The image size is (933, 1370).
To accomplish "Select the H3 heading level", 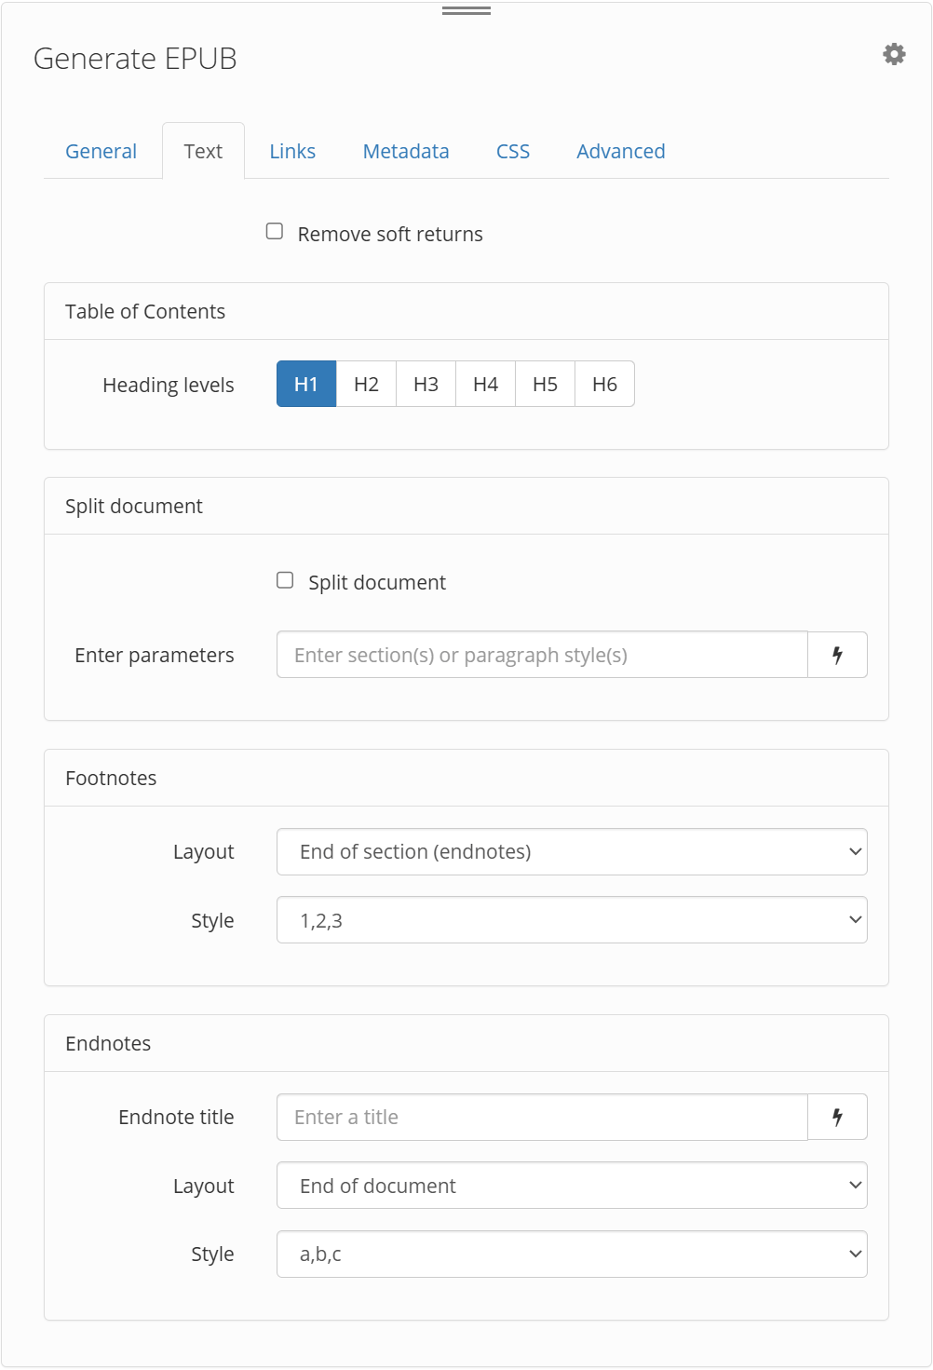I will 426,384.
